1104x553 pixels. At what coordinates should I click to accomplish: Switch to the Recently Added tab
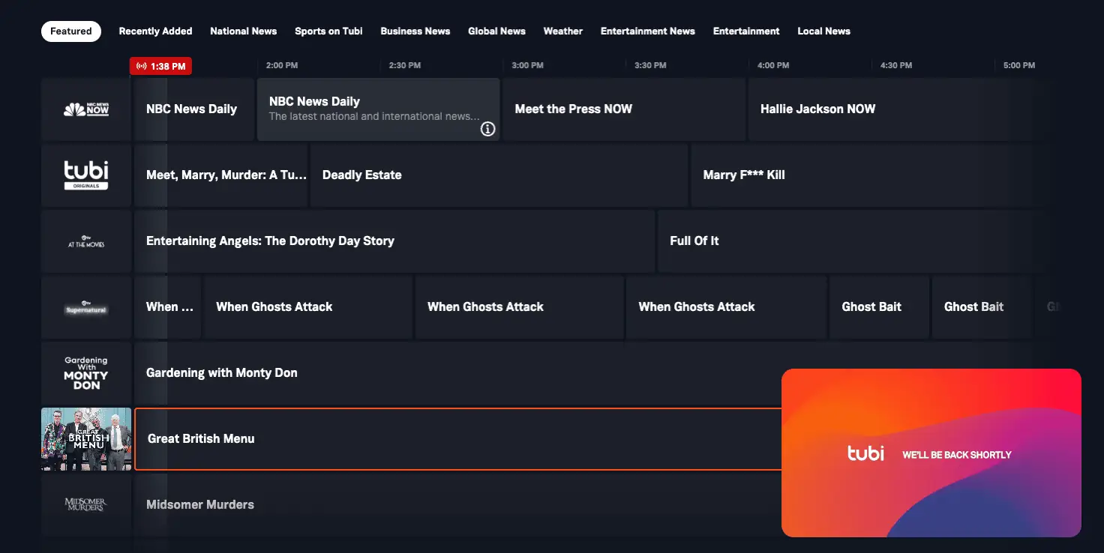click(155, 31)
